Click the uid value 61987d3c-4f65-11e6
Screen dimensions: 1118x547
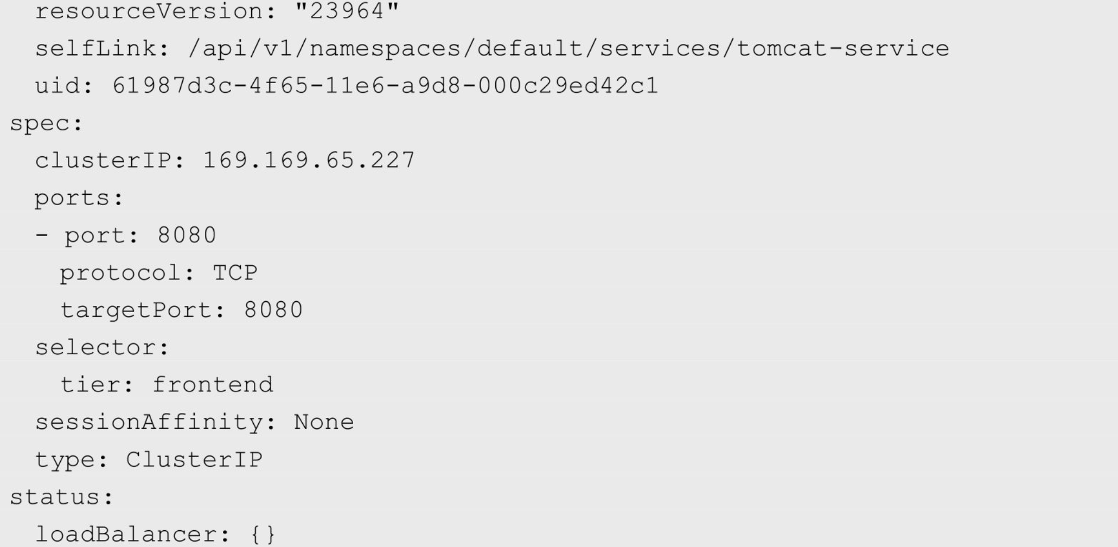coord(385,86)
